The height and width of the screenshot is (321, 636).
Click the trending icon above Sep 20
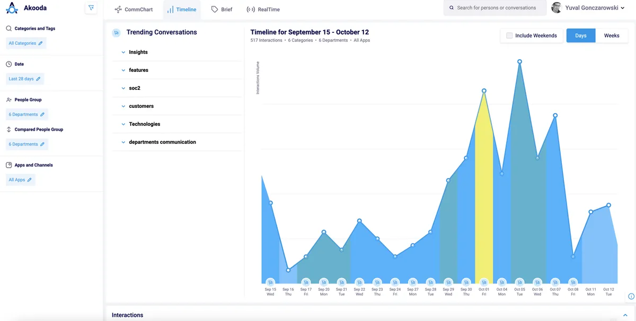[324, 282]
